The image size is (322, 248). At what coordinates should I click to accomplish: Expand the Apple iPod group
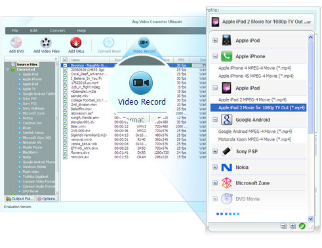coord(215,41)
